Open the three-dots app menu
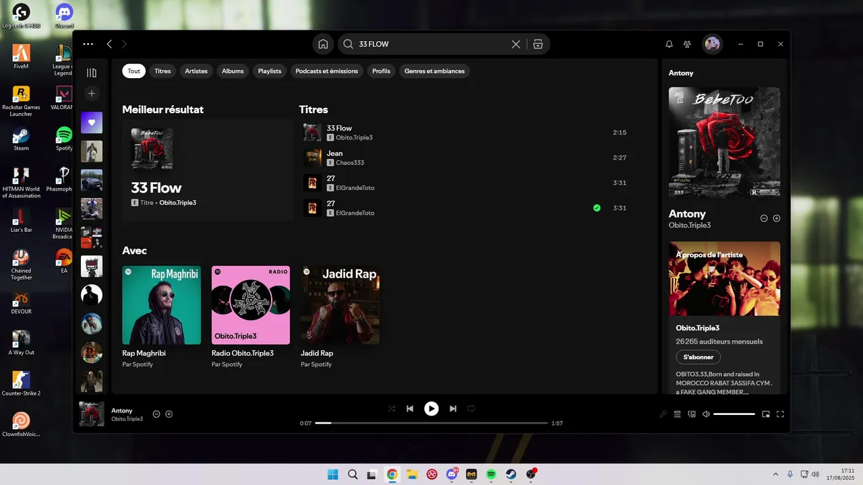Image resolution: width=863 pixels, height=485 pixels. pos(88,44)
